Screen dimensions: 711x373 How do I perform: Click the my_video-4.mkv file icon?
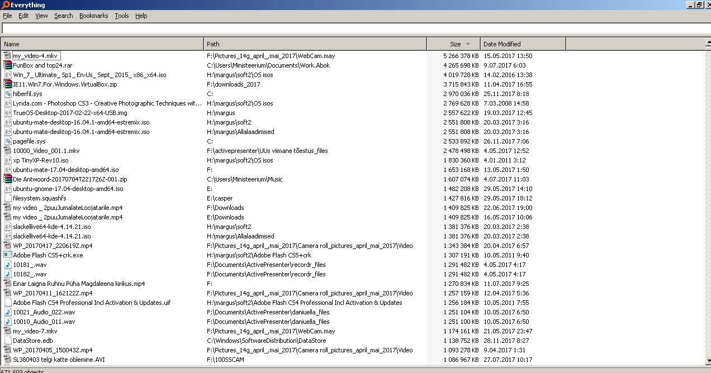coord(8,56)
